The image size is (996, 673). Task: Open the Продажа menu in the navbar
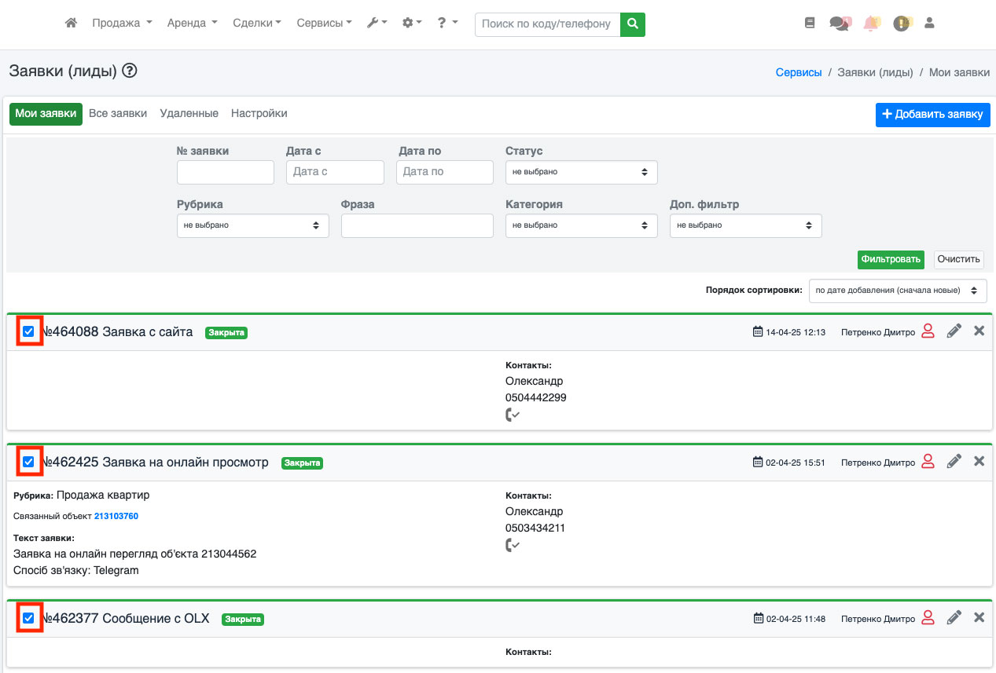pos(122,24)
